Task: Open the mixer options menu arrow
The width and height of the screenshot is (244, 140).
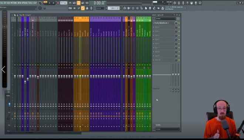Action: coord(12,15)
